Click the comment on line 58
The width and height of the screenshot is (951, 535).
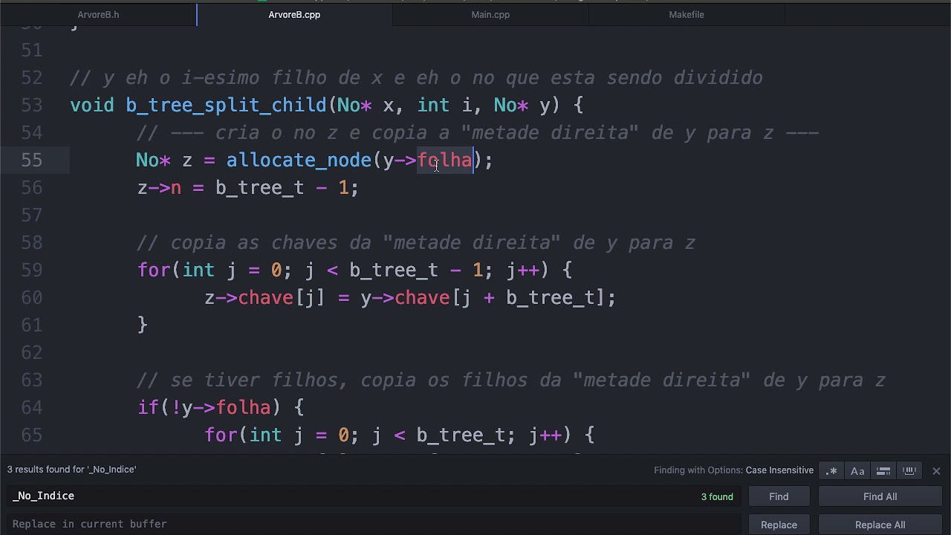[416, 242]
